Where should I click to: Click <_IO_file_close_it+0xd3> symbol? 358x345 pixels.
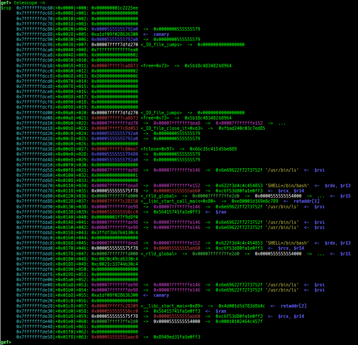172,129
